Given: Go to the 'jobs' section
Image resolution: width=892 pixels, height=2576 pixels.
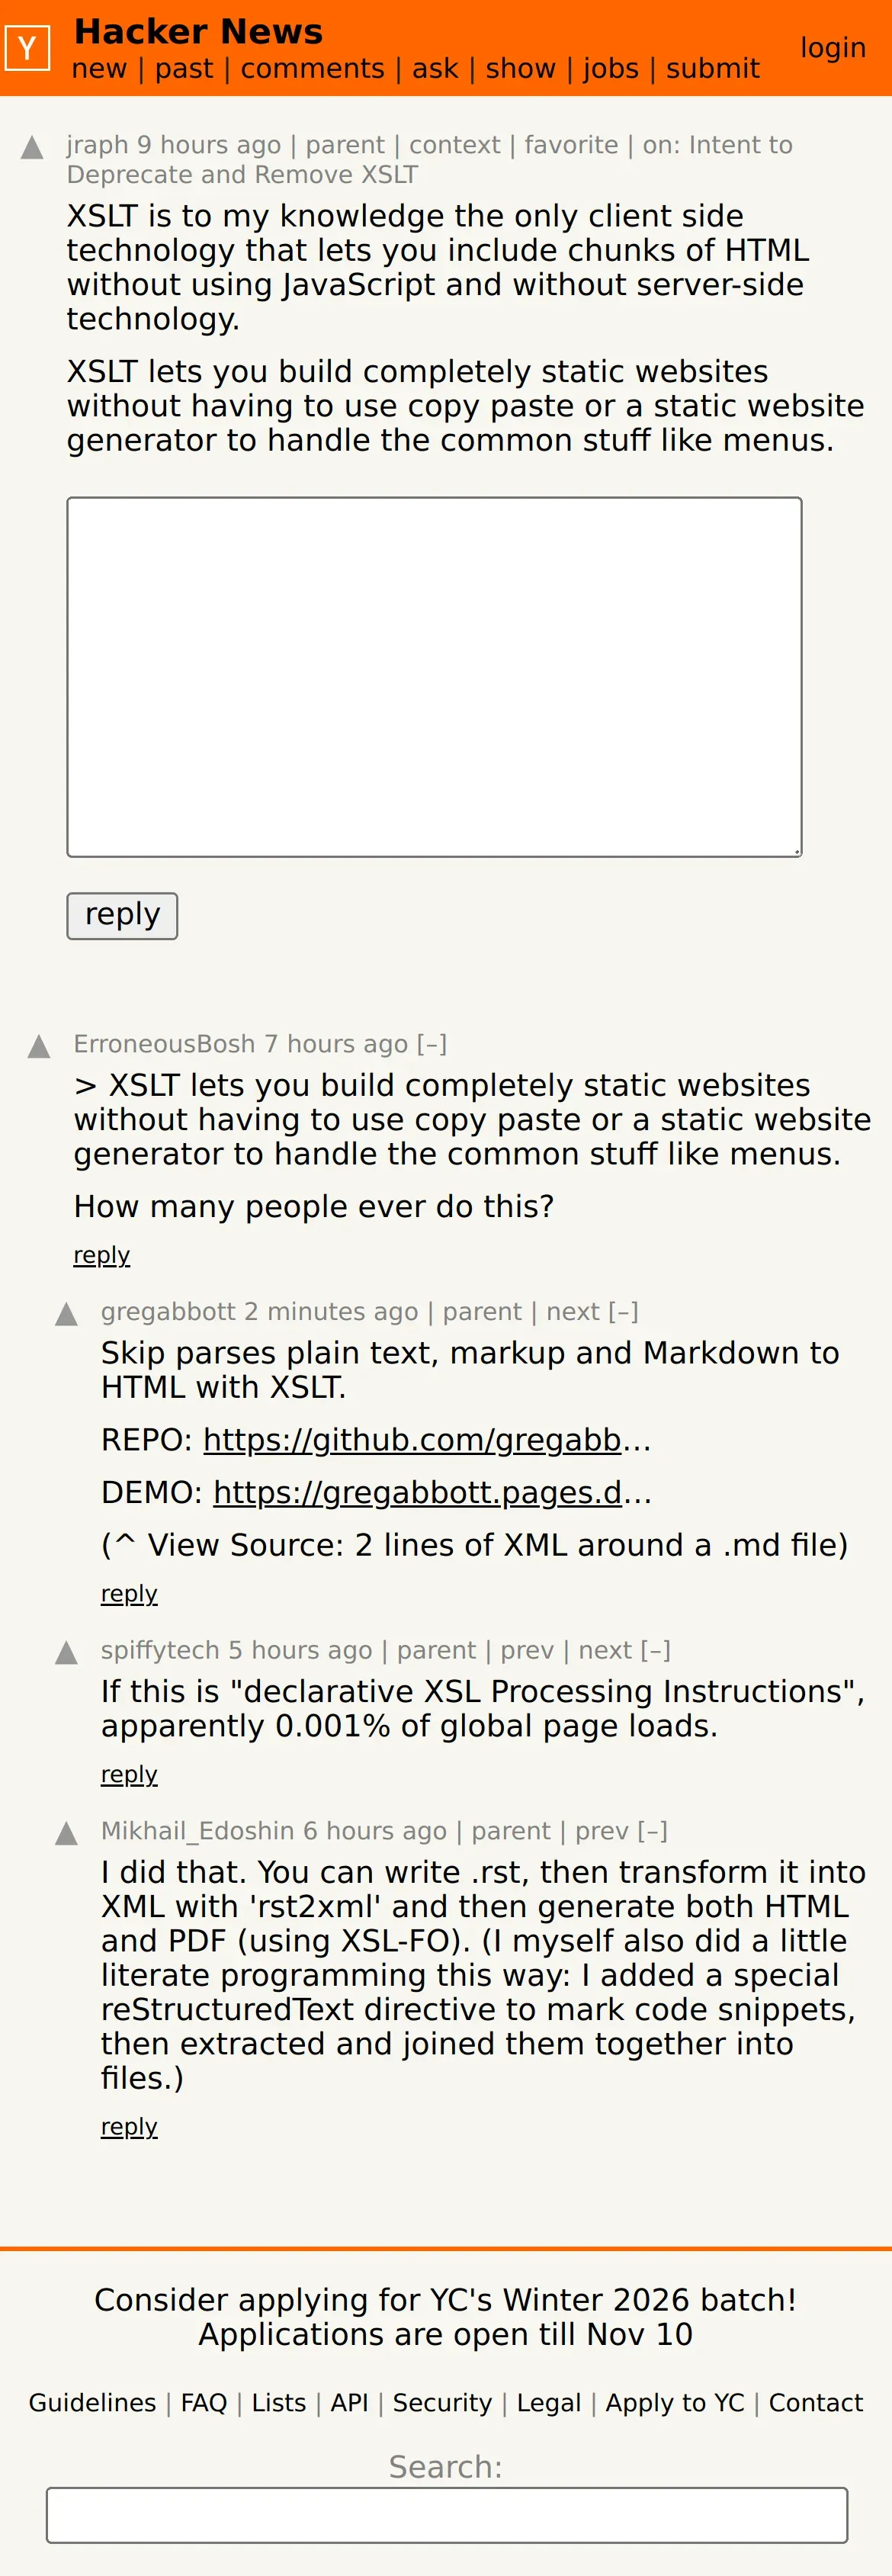Looking at the screenshot, I should click(x=610, y=69).
